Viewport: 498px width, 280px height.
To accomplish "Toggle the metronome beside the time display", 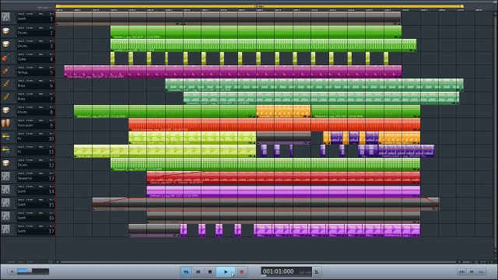I will tap(317, 271).
